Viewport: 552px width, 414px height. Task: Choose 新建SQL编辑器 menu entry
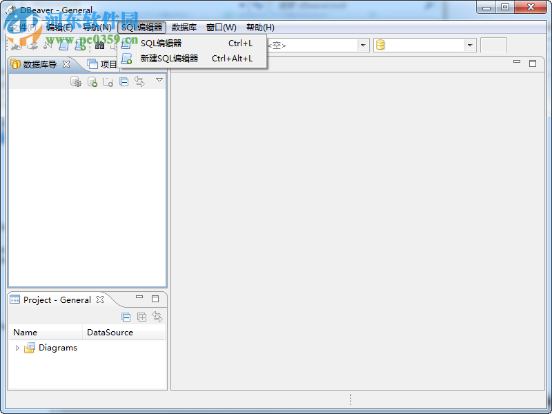tap(192, 59)
